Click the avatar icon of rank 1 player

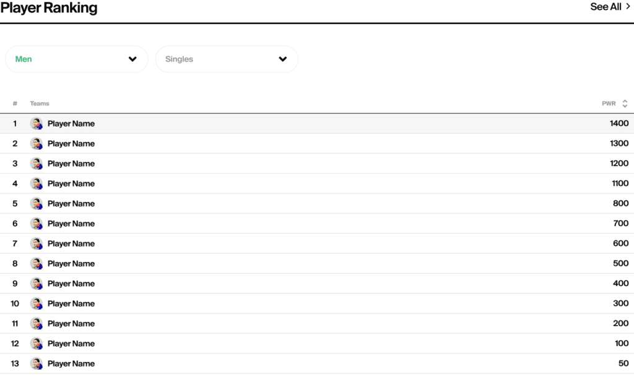click(37, 124)
